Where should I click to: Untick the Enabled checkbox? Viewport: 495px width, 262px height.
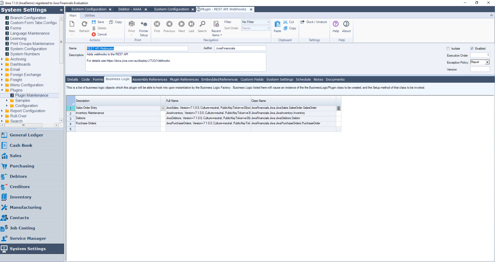(x=472, y=49)
